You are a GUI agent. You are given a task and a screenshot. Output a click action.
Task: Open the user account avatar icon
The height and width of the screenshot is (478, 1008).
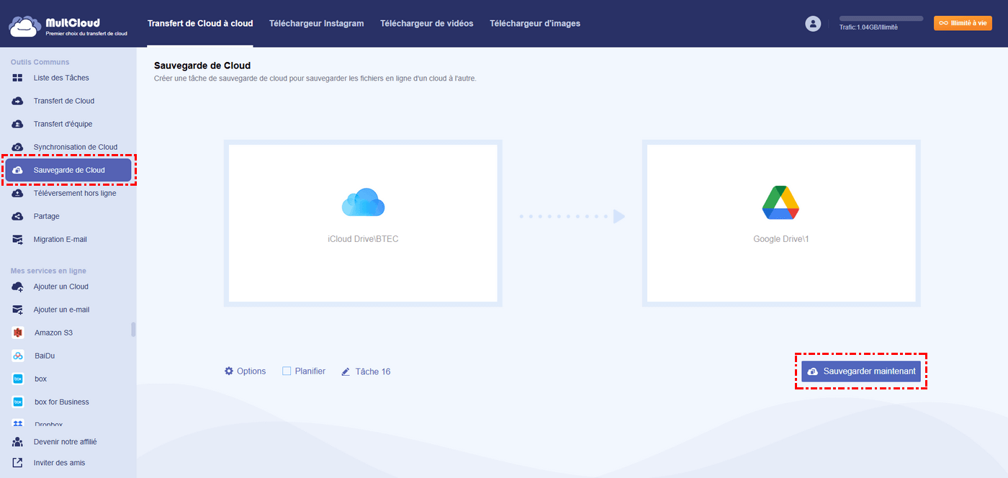pos(813,24)
